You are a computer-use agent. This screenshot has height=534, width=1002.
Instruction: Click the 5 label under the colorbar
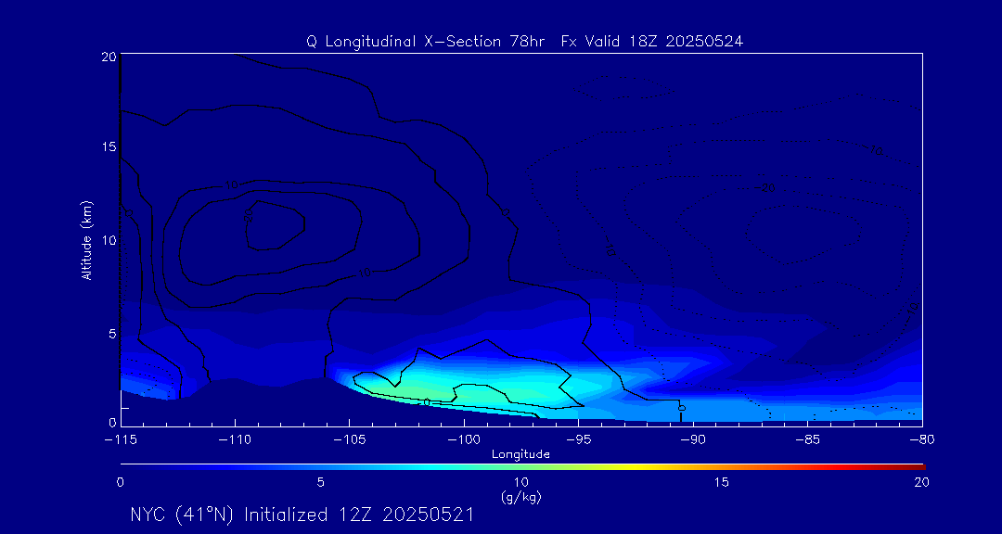click(x=320, y=482)
